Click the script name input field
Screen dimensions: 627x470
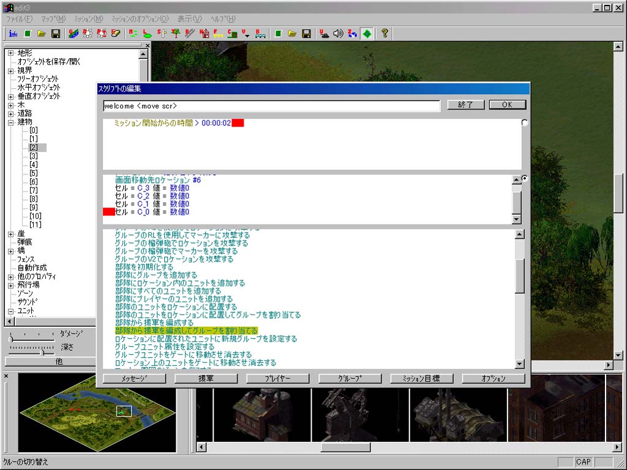point(271,106)
